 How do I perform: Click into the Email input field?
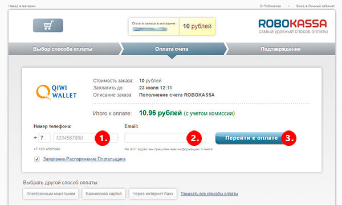165,138
